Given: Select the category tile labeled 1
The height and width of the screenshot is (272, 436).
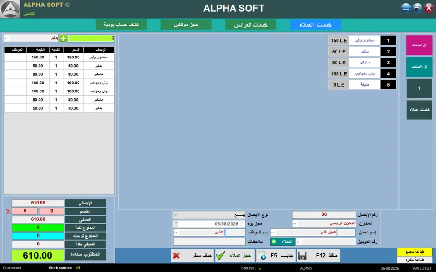Looking at the screenshot, I should pyautogui.click(x=419, y=88).
